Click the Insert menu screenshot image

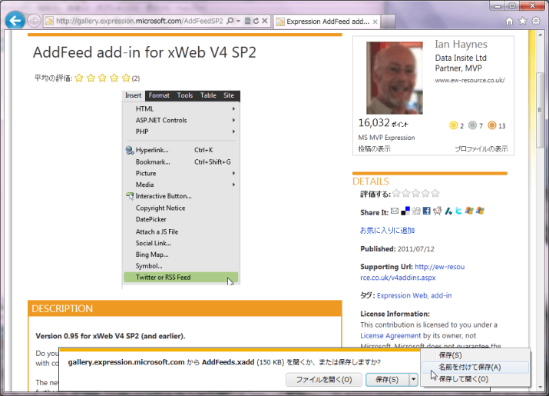point(181,189)
